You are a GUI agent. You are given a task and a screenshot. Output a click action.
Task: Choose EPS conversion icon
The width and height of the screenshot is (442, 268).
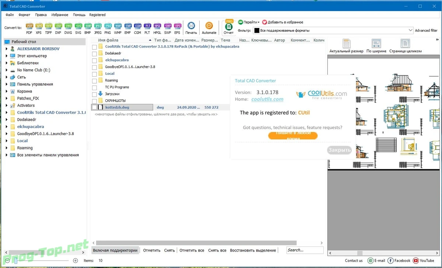pyautogui.click(x=178, y=26)
